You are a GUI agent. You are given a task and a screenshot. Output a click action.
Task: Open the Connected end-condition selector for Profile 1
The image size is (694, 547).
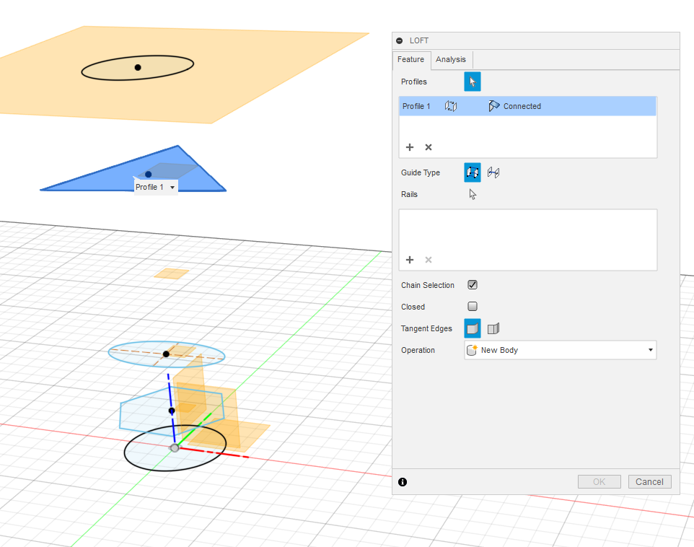[514, 106]
